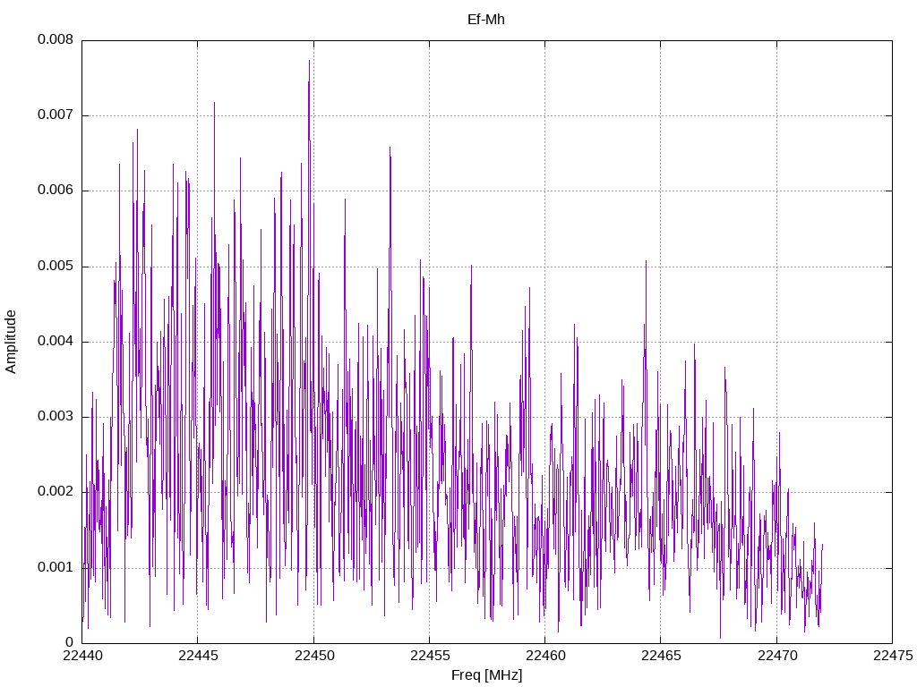Select the 22450 x-axis tick label

(x=313, y=657)
